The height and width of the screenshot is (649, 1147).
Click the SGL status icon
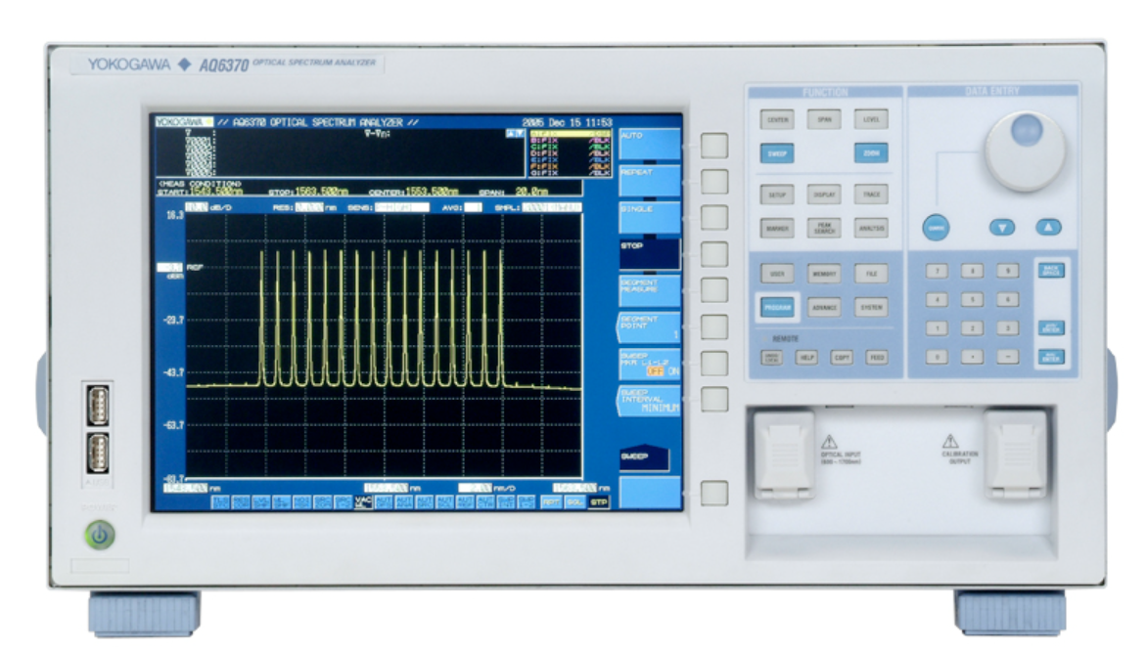point(574,502)
